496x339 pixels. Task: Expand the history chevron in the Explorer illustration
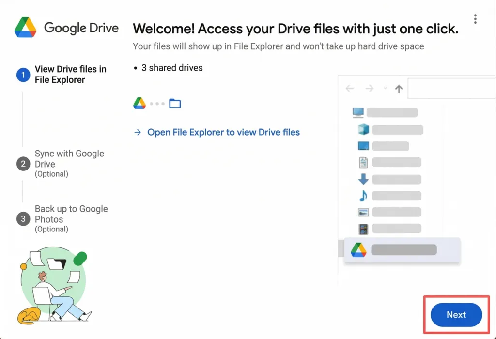pos(385,89)
